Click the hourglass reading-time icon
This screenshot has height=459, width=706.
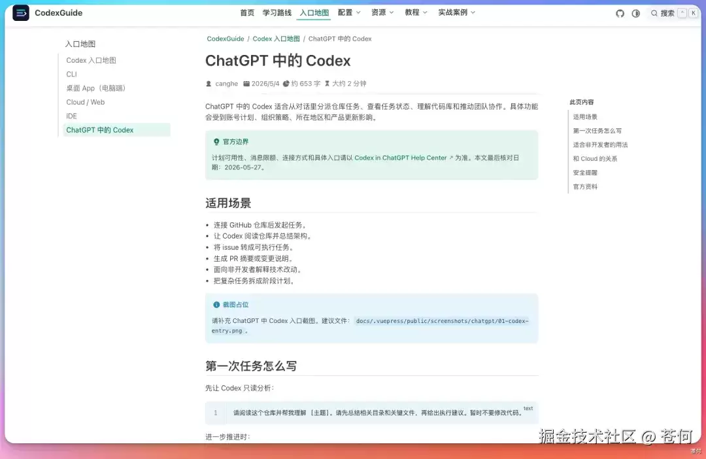point(328,84)
